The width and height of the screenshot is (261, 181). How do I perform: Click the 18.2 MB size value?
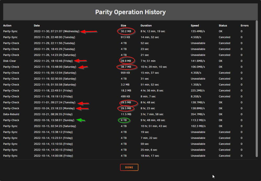coord(126,90)
